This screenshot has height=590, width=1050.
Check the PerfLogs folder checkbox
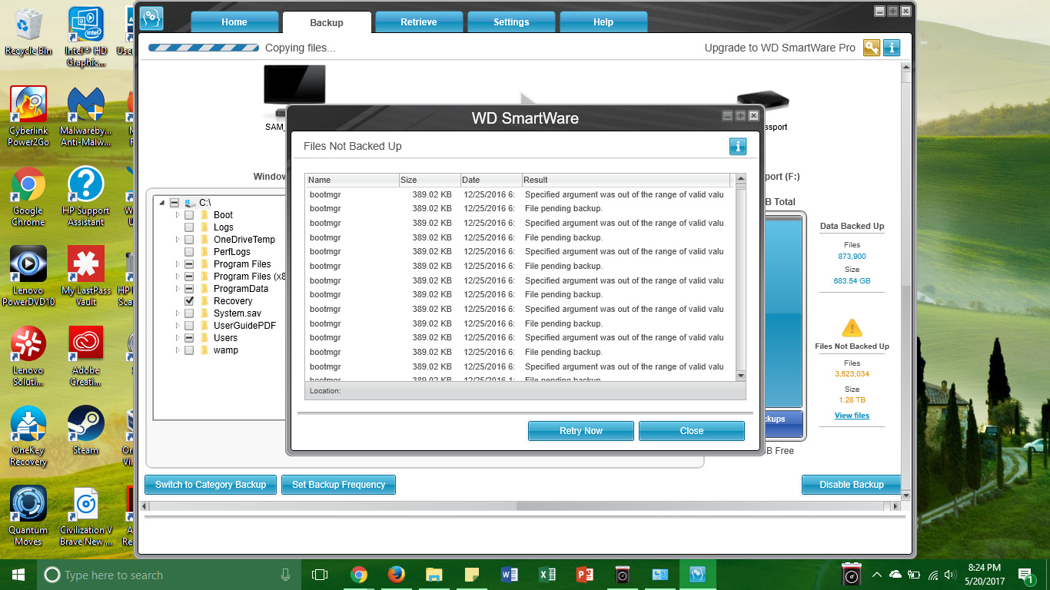point(189,252)
